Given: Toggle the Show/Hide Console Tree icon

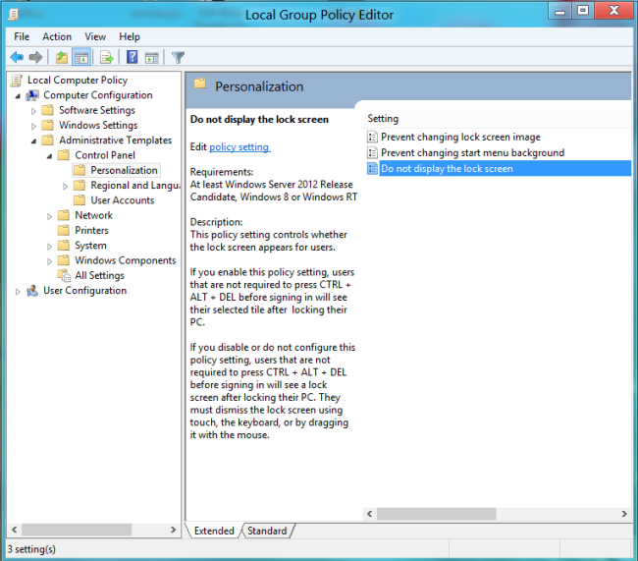Looking at the screenshot, I should point(81,57).
